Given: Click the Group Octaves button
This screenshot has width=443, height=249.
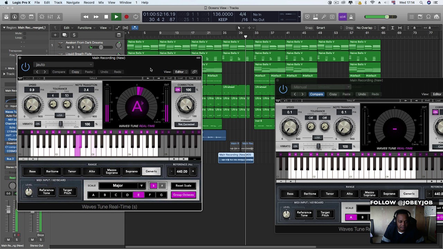Looking at the screenshot, I should 183,195.
